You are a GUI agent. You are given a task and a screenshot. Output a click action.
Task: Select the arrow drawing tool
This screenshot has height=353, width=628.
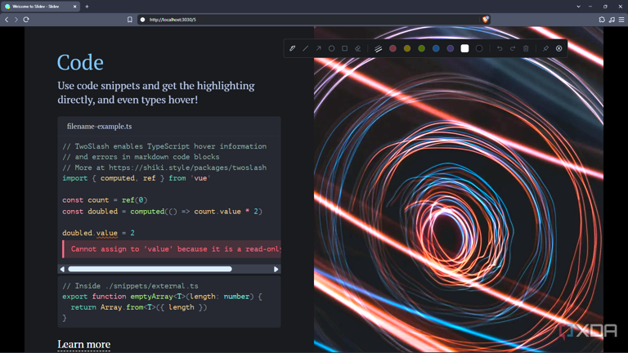click(318, 48)
